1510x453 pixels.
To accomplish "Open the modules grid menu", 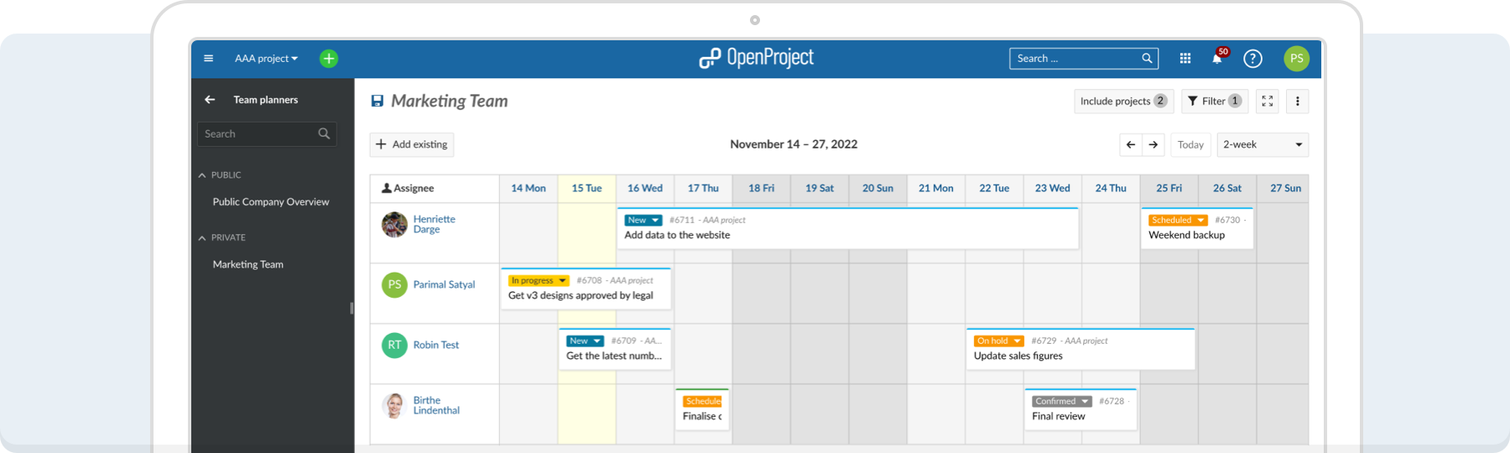I will click(x=1185, y=59).
